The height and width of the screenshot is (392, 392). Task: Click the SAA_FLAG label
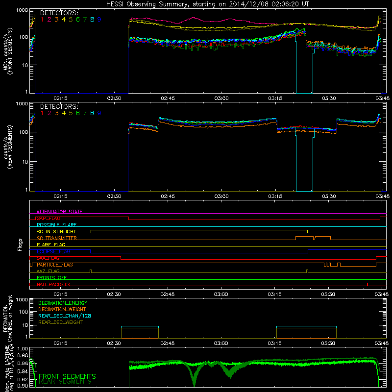[x=48, y=258]
